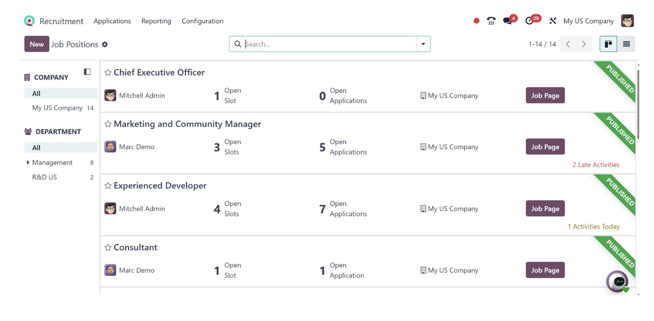Open the conversations chat icon with badge

pos(509,20)
